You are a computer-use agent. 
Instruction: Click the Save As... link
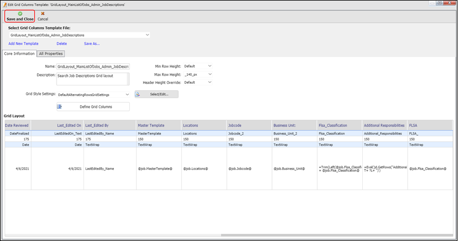[x=92, y=44]
